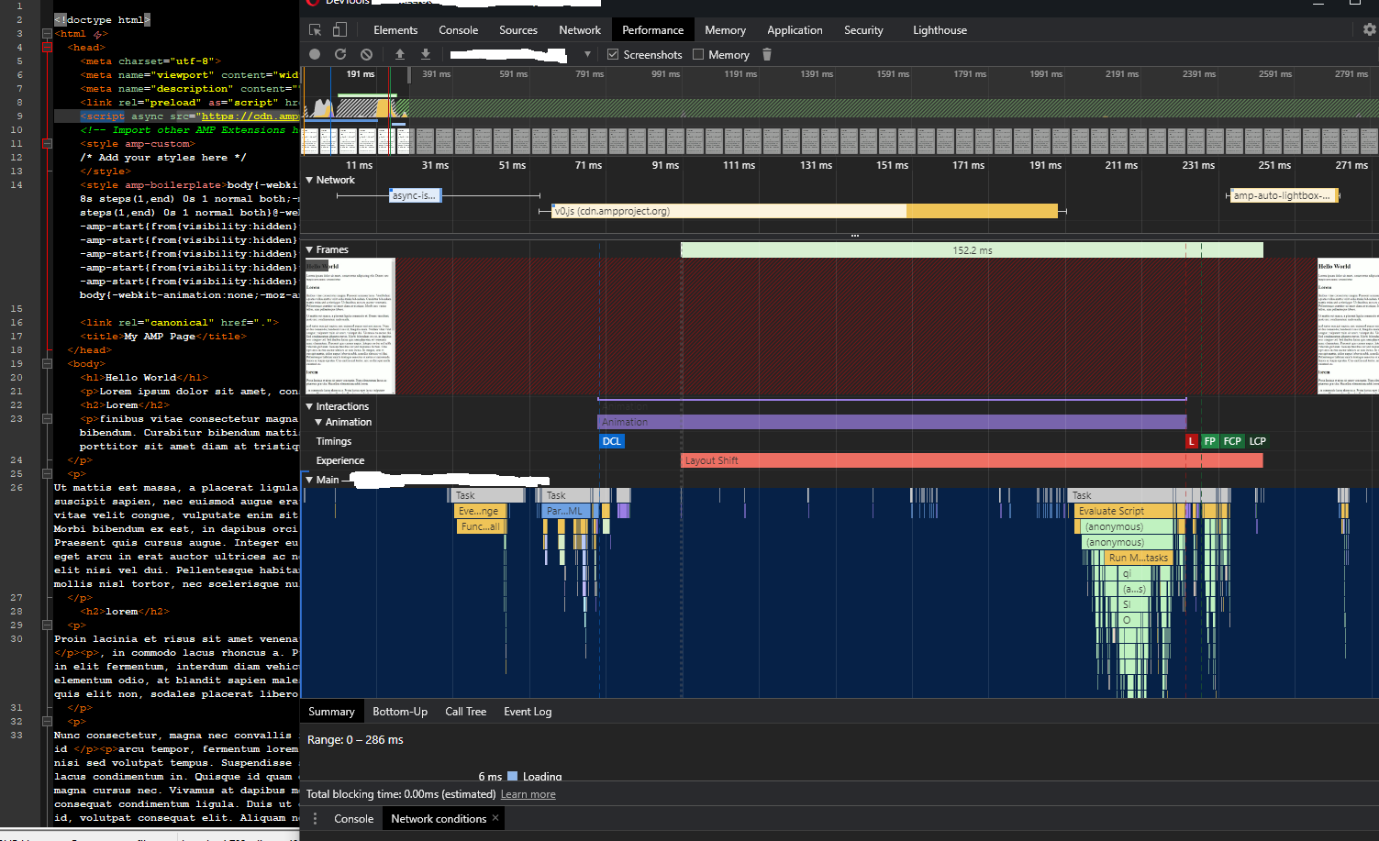The height and width of the screenshot is (841, 1379).
Task: Click the My AMP Page title line in the editor
Action: 163,336
